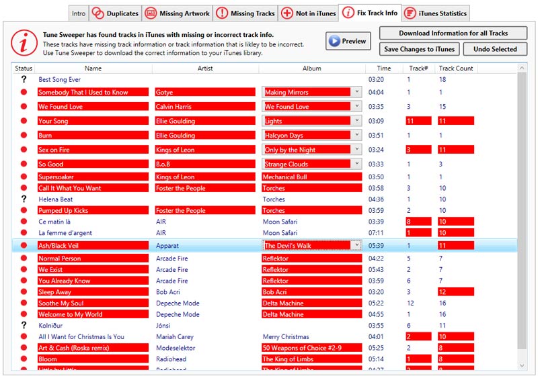Click red status dot for Burn
The image size is (538, 376).
[x=24, y=135]
